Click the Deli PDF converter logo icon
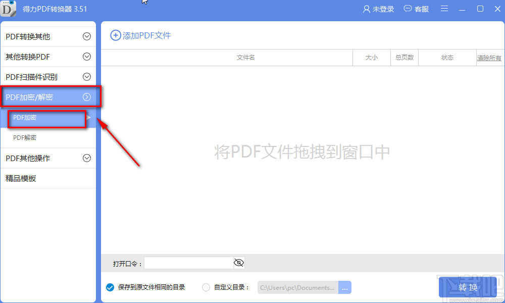Image resolution: width=505 pixels, height=303 pixels. [x=8, y=9]
